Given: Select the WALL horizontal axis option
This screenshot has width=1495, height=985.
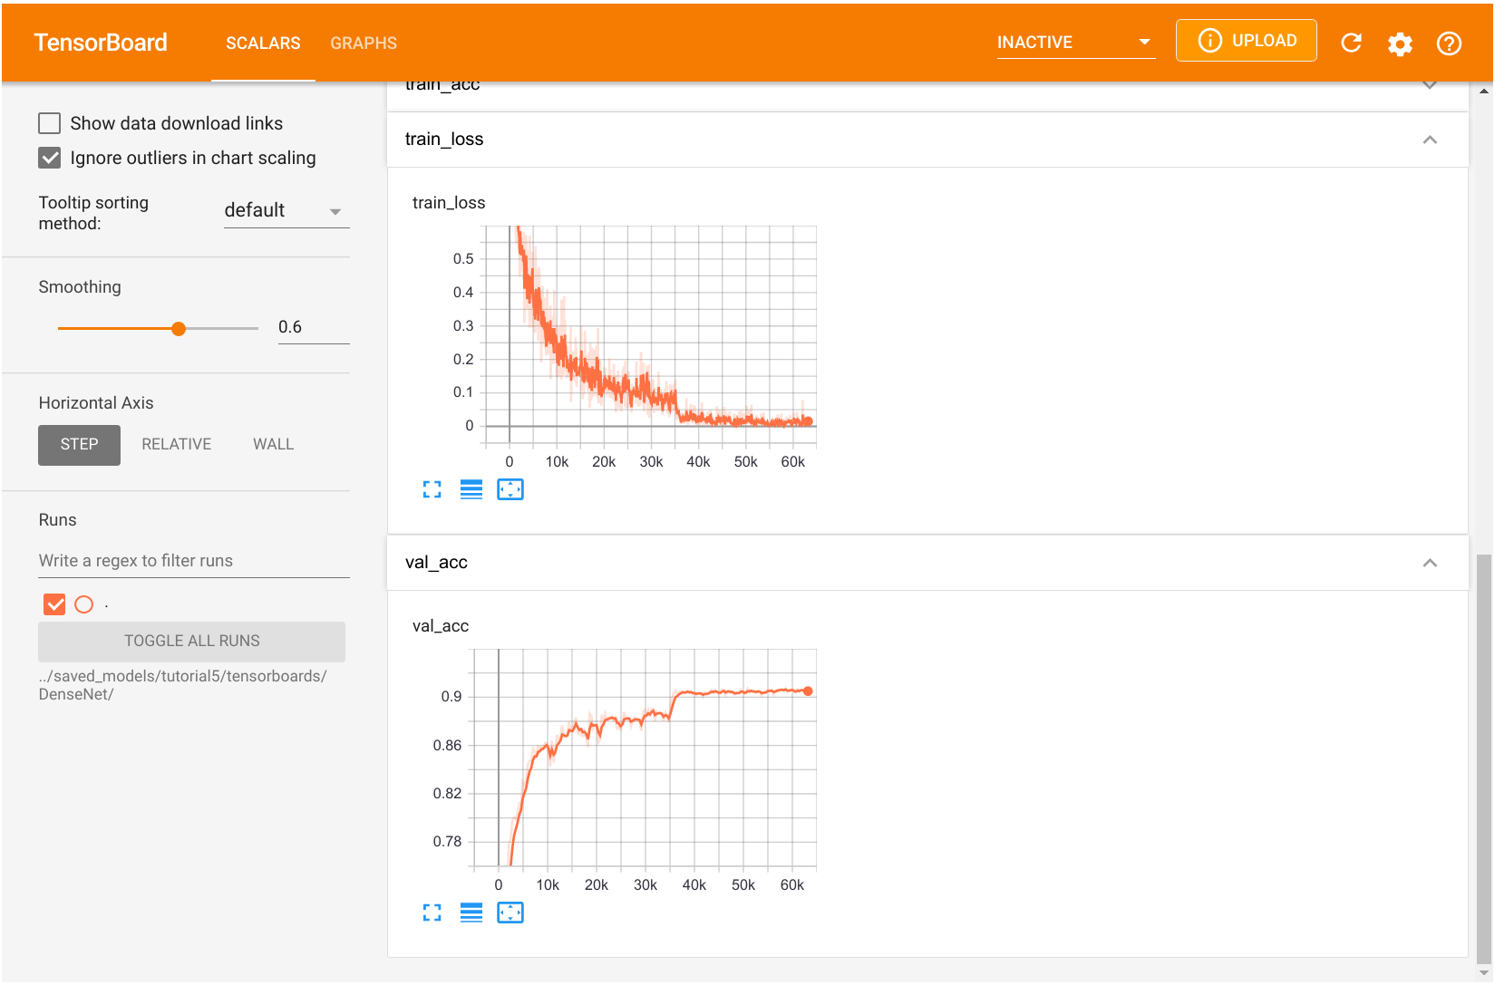Looking at the screenshot, I should [x=272, y=444].
